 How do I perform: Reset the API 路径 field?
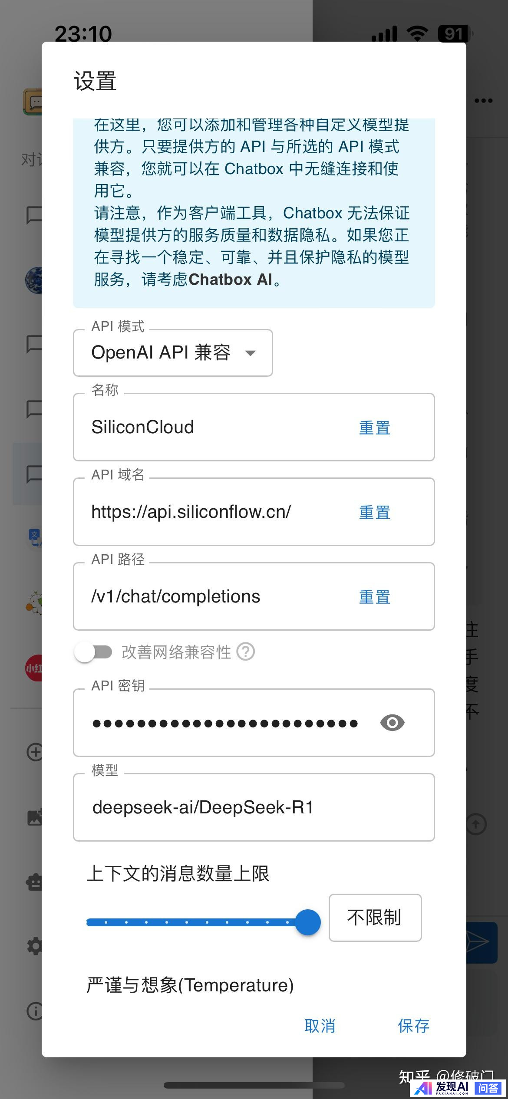click(374, 597)
